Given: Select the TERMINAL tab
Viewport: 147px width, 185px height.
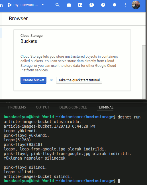Looking at the screenshot, I should click(x=105, y=107).
